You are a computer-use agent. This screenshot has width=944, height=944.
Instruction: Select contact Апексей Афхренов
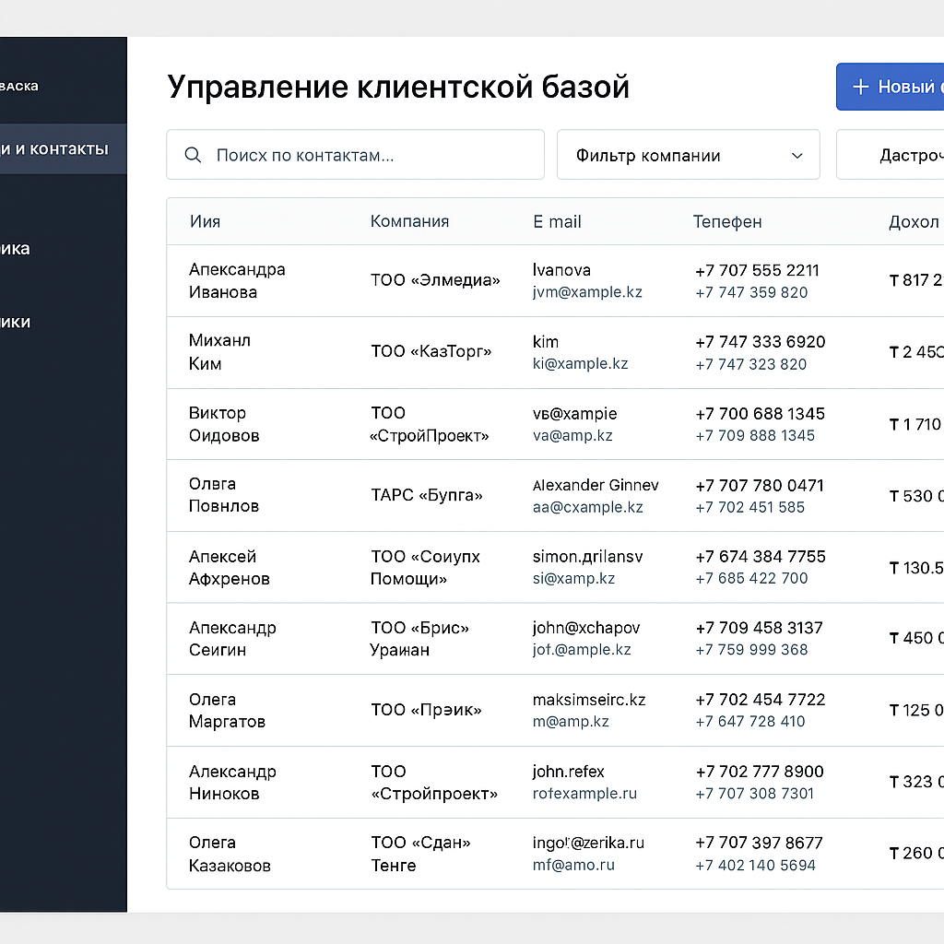tap(230, 567)
